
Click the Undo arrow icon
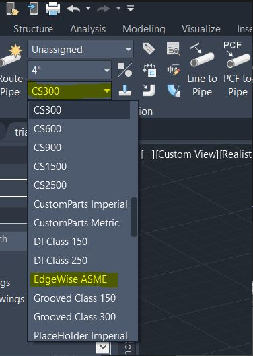coord(73,9)
